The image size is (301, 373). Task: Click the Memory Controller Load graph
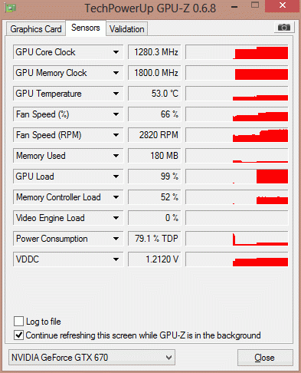(x=237, y=197)
